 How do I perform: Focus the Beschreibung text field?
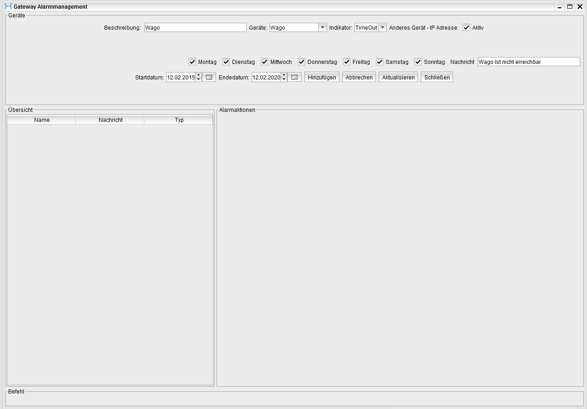click(x=195, y=28)
